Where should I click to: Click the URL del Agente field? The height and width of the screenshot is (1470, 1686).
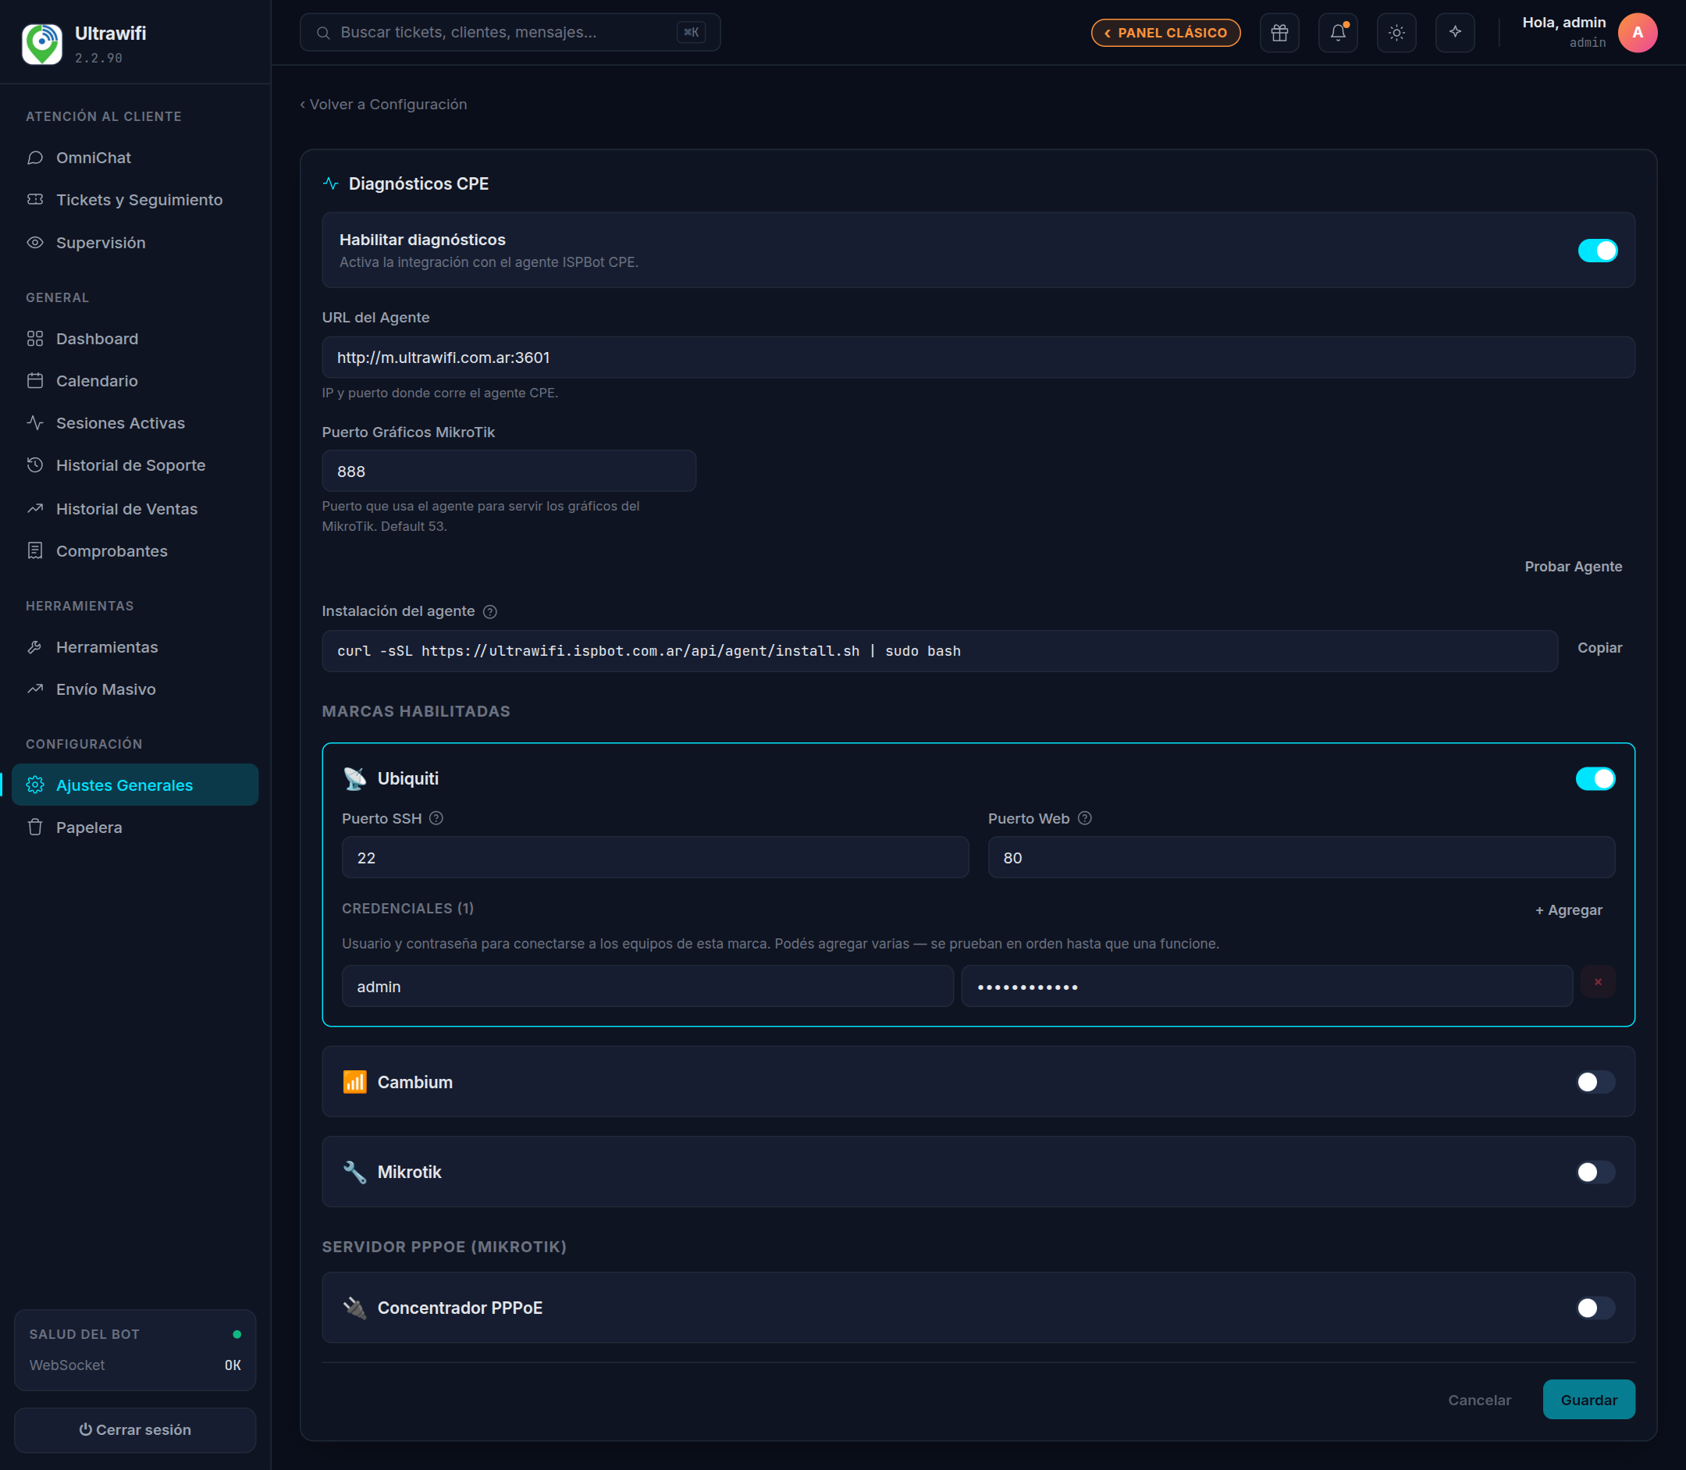point(978,358)
